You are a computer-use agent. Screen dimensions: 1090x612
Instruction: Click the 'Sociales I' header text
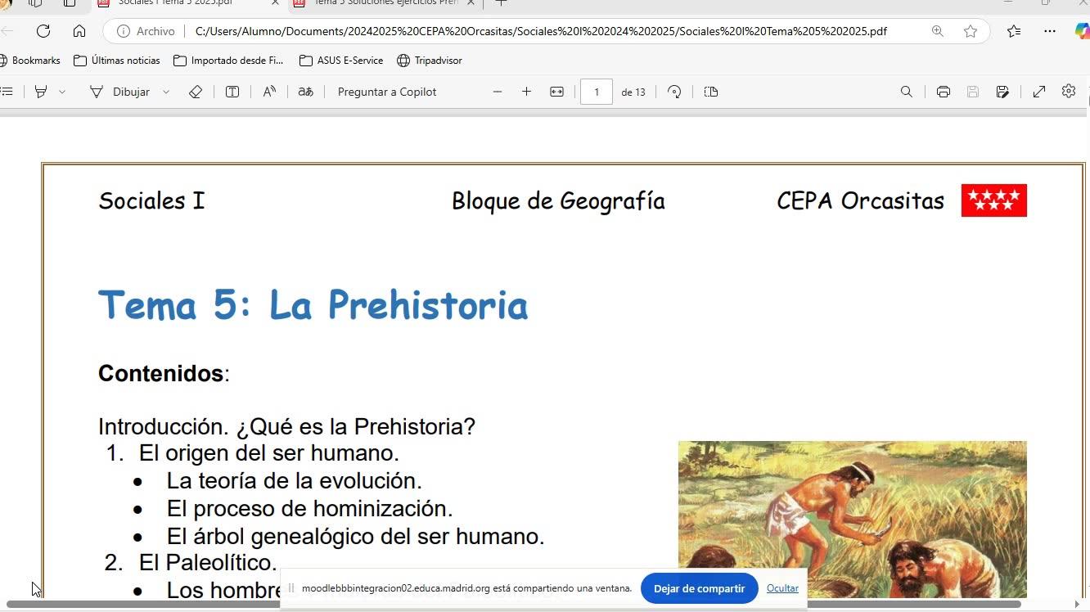tap(151, 201)
